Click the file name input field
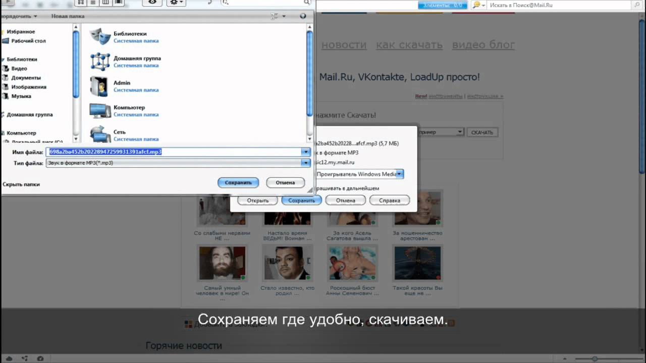This screenshot has width=646, height=363. point(174,152)
